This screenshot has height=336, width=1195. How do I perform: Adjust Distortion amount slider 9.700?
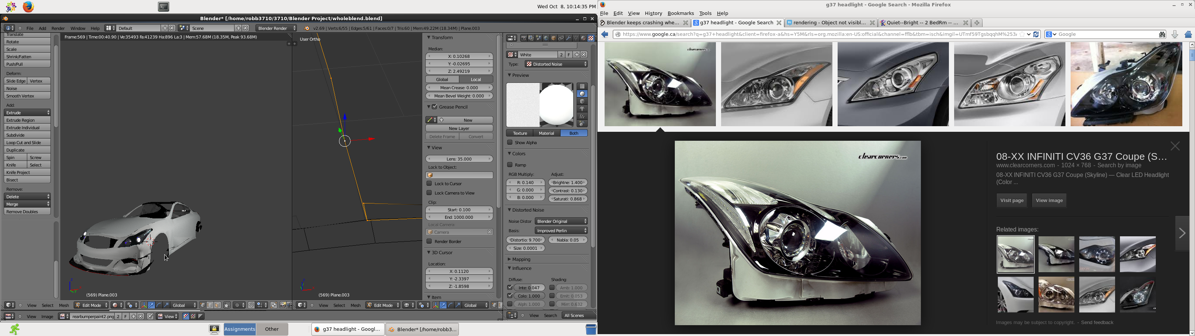[525, 240]
